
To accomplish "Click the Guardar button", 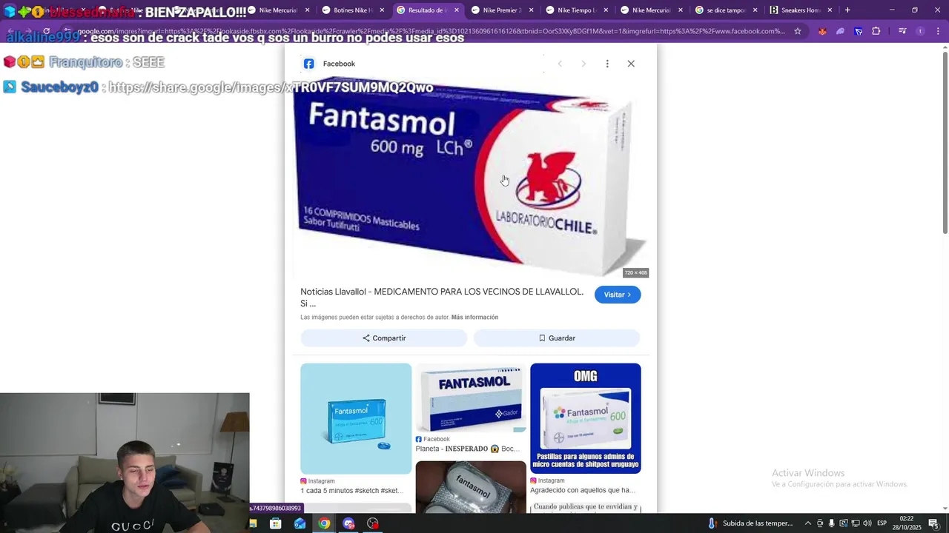I will tap(557, 338).
